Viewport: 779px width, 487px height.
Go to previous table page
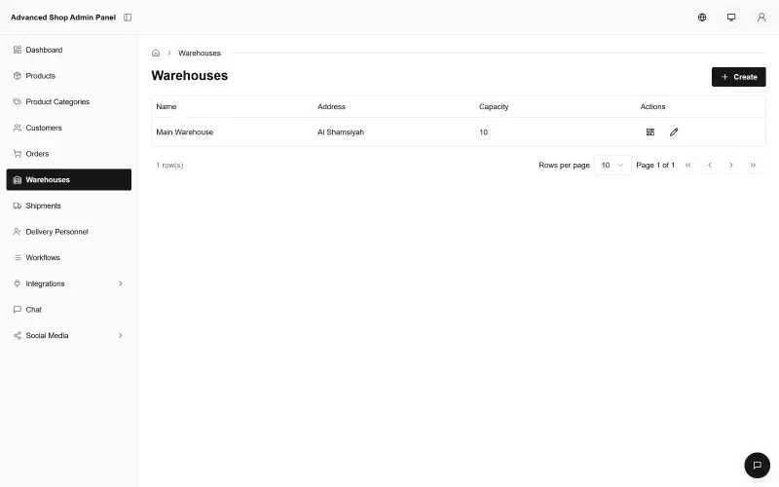click(x=710, y=165)
